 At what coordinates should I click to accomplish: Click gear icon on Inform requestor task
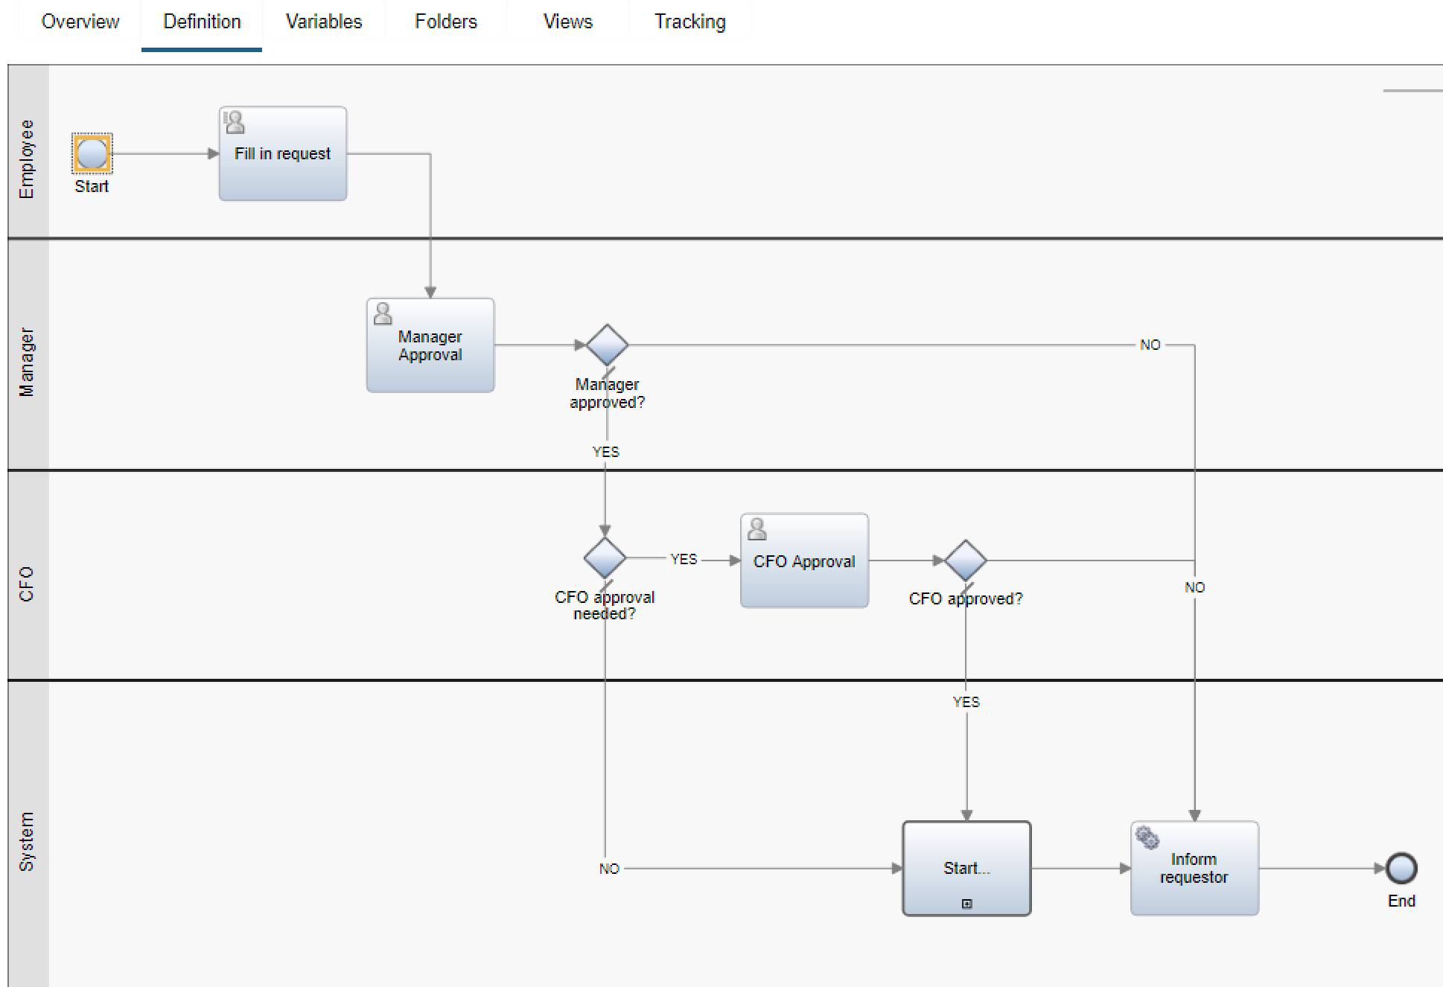coord(1147,838)
